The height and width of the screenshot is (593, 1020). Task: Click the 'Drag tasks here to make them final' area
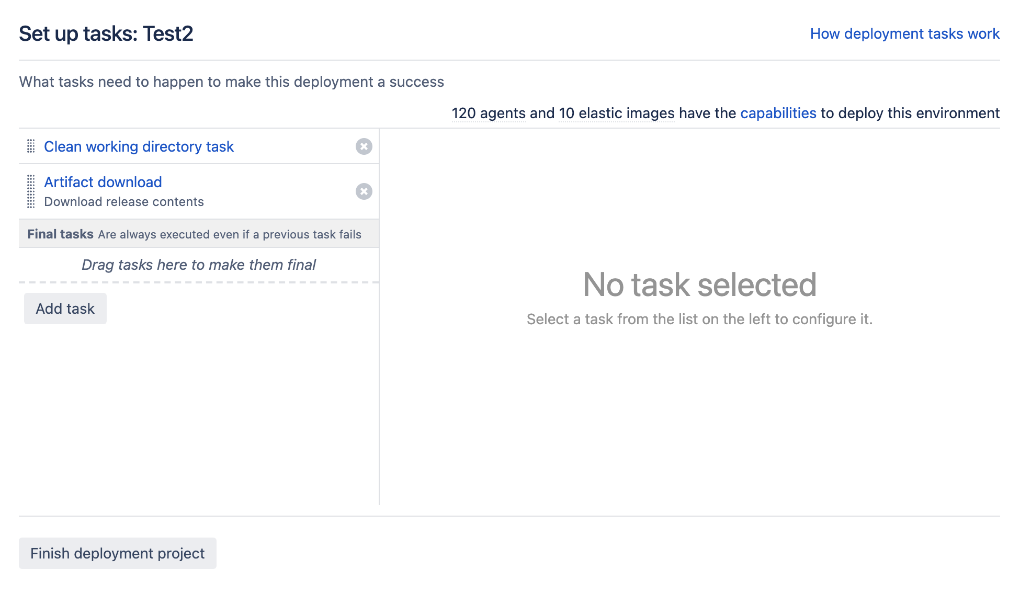click(x=199, y=265)
